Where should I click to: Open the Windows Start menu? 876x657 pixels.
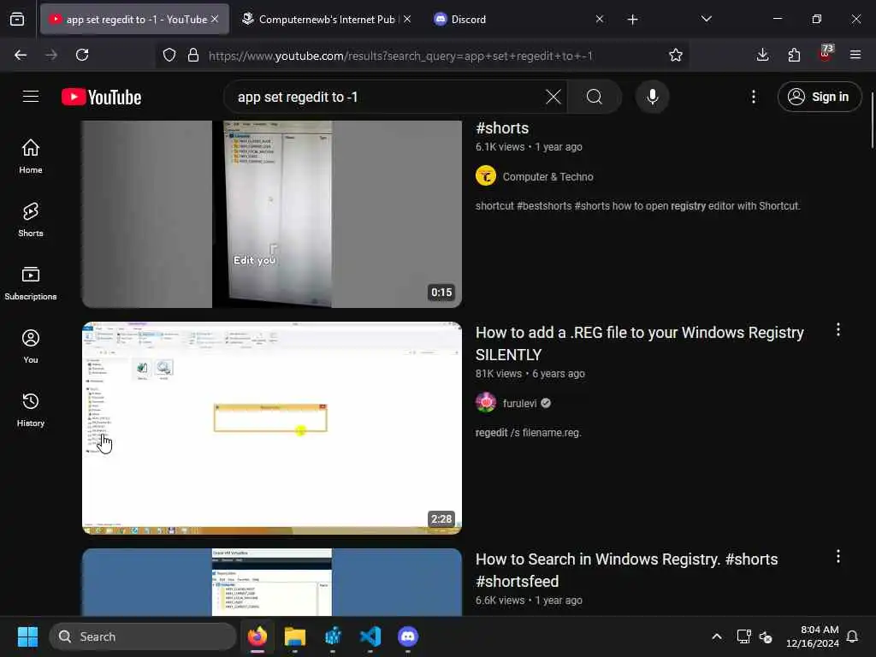(27, 636)
